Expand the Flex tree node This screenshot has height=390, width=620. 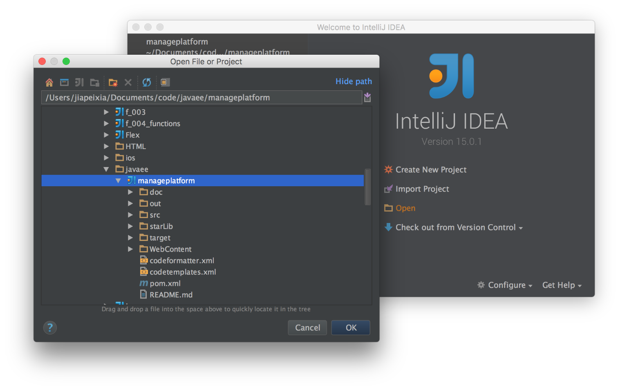(106, 135)
